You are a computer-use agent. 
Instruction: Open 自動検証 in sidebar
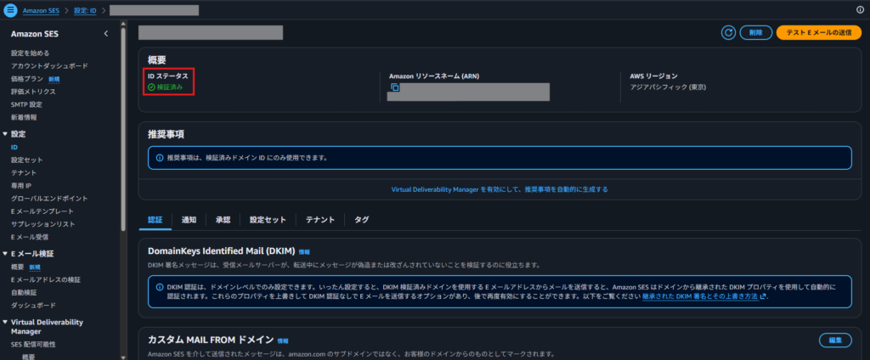tap(24, 292)
